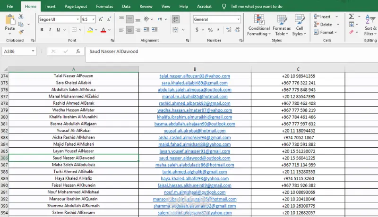Switch to the Review tab

[146, 7]
